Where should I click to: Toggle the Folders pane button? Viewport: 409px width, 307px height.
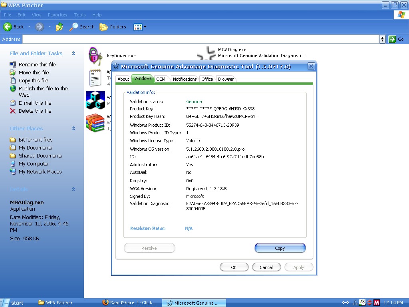113,27
